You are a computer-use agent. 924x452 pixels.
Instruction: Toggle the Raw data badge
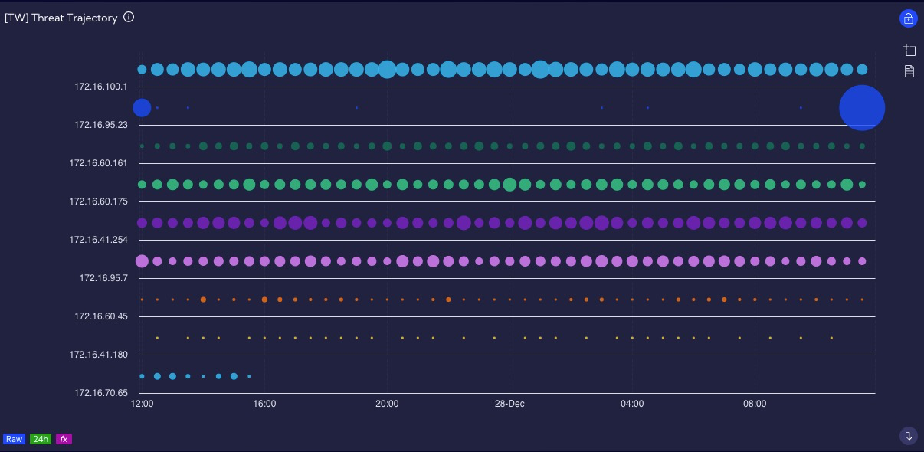pyautogui.click(x=14, y=439)
